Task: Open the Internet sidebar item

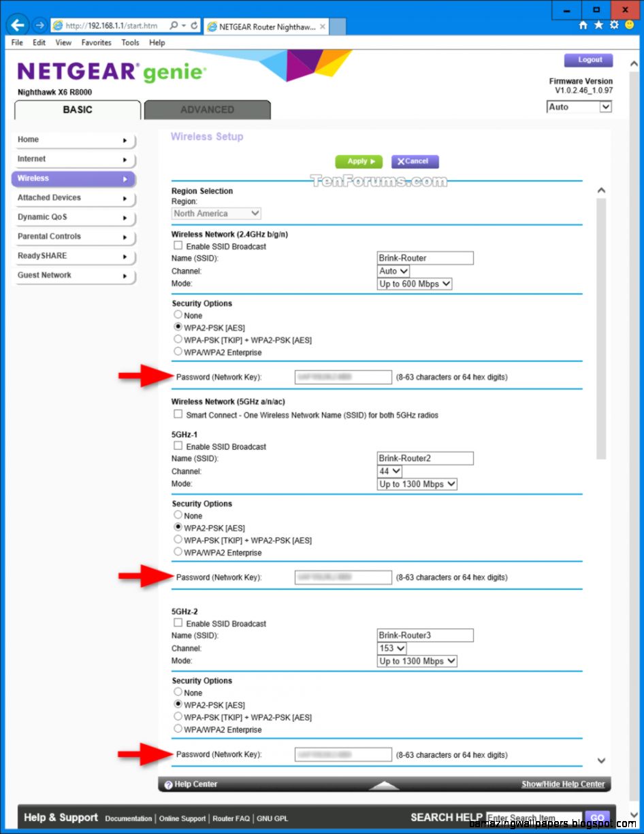Action: pyautogui.click(x=74, y=159)
